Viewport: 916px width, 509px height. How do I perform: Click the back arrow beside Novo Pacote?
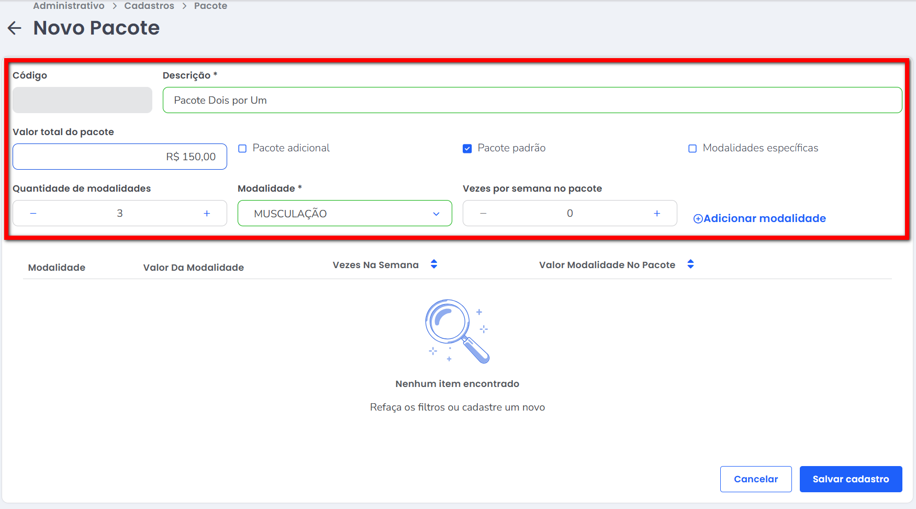pos(15,28)
